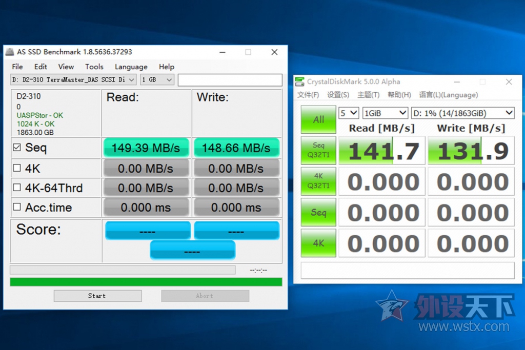The image size is (525, 350).
Task: Click the 131.9 Seq write value in CrystalDiskMark
Action: 471,150
